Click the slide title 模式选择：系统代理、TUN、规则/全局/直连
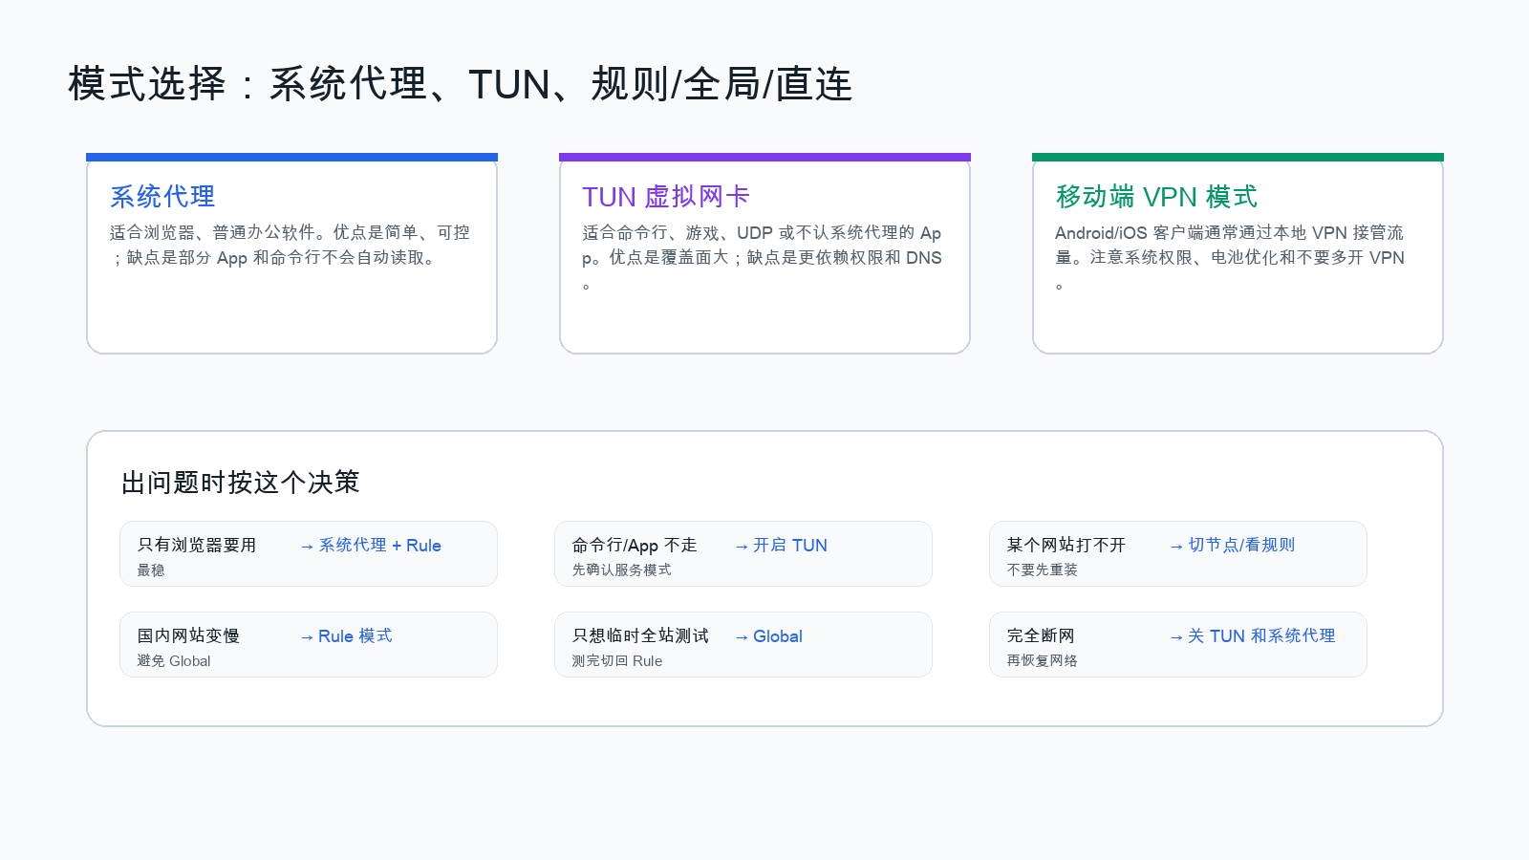This screenshot has height=860, width=1529. coord(460,84)
